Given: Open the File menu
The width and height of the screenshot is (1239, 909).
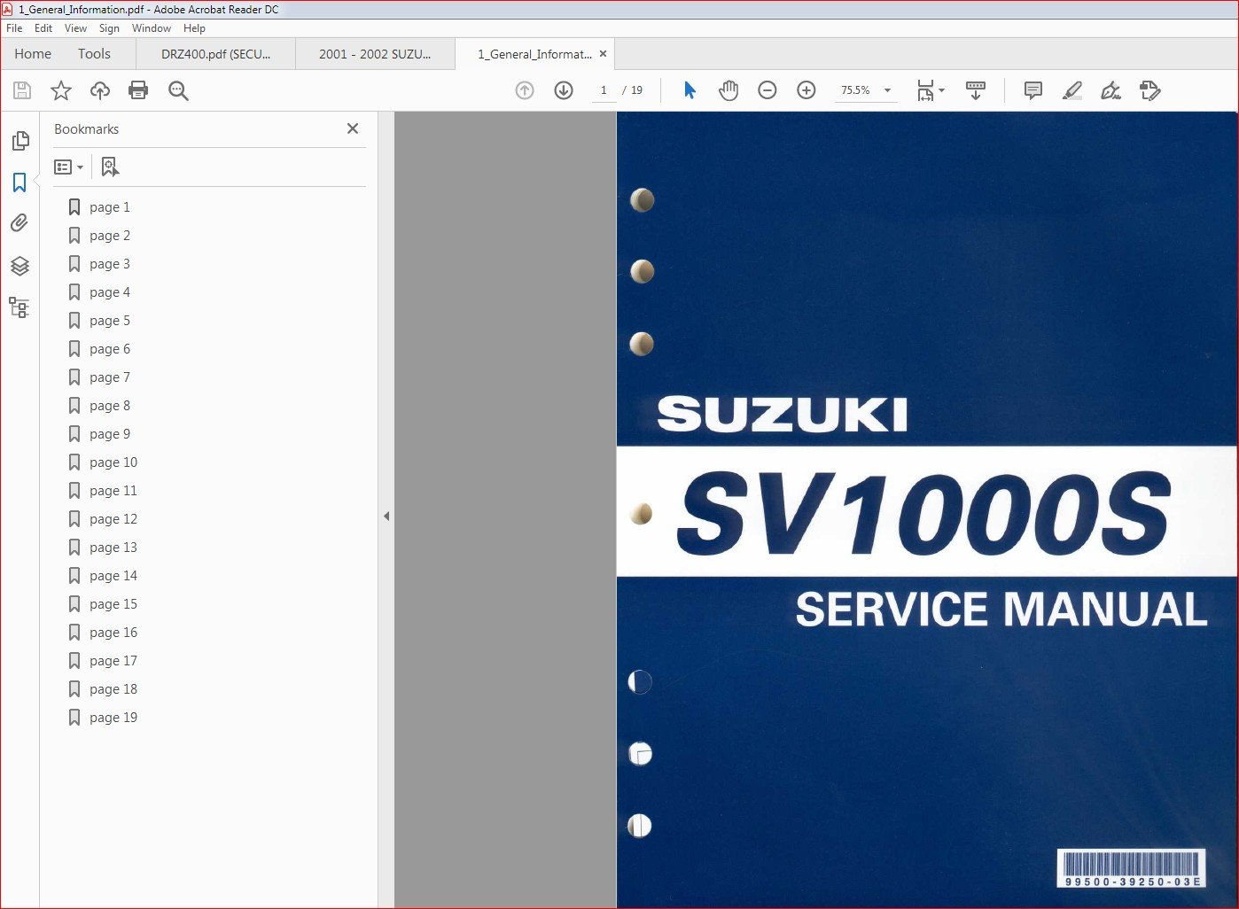Looking at the screenshot, I should pyautogui.click(x=14, y=28).
